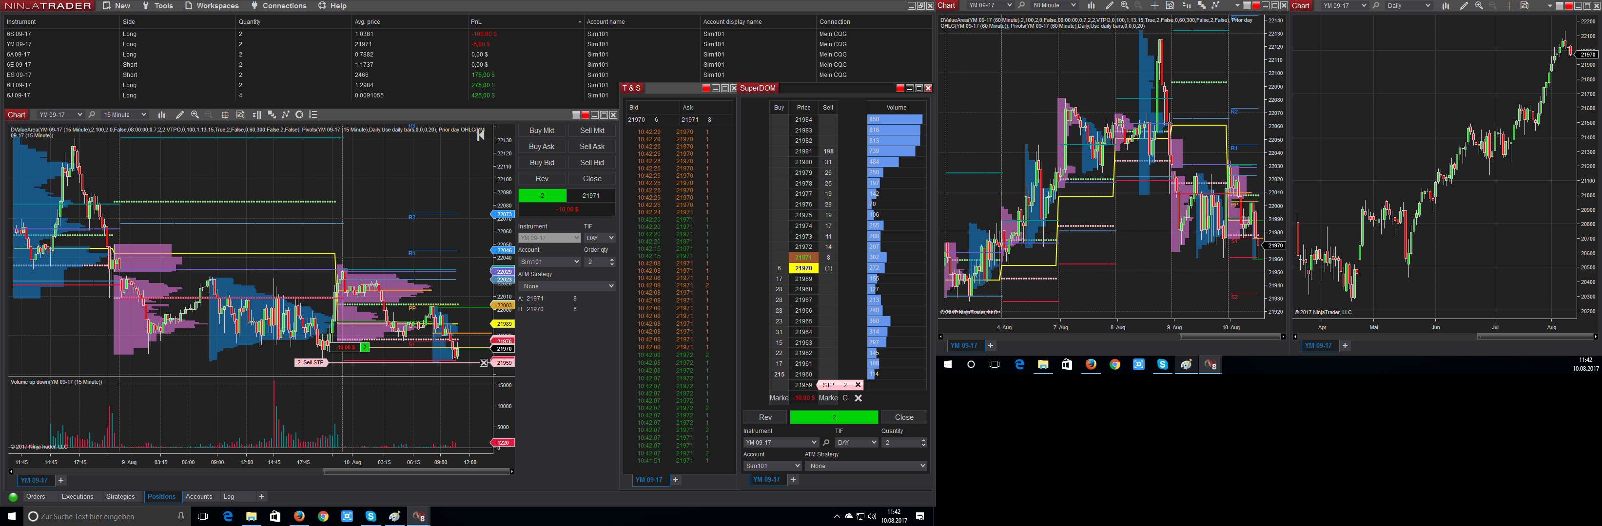Click red link color square on SuperDOM title
The height and width of the screenshot is (526, 1602).
click(900, 88)
